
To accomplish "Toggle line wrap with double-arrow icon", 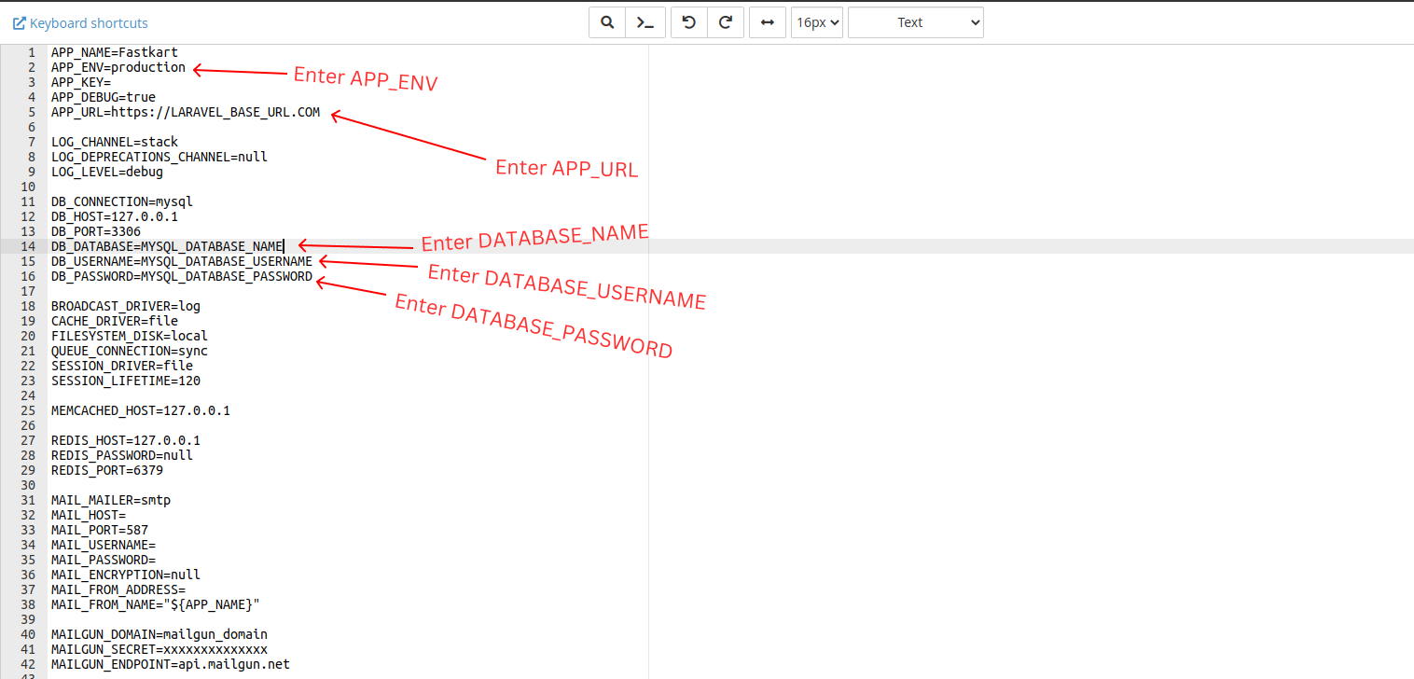I will tap(768, 22).
